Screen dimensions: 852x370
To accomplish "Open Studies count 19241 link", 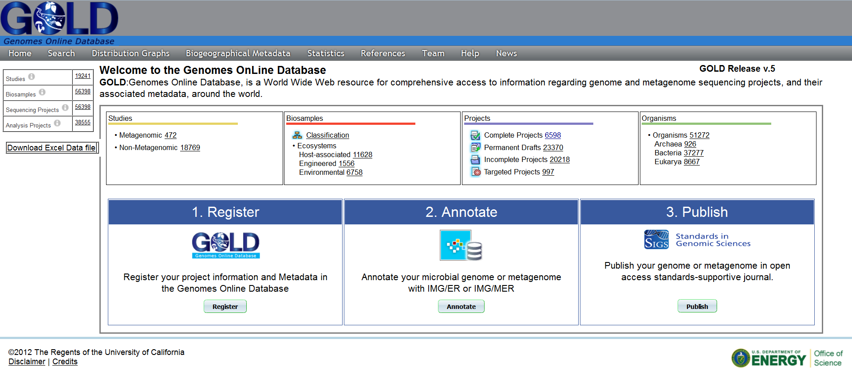I will coord(83,76).
